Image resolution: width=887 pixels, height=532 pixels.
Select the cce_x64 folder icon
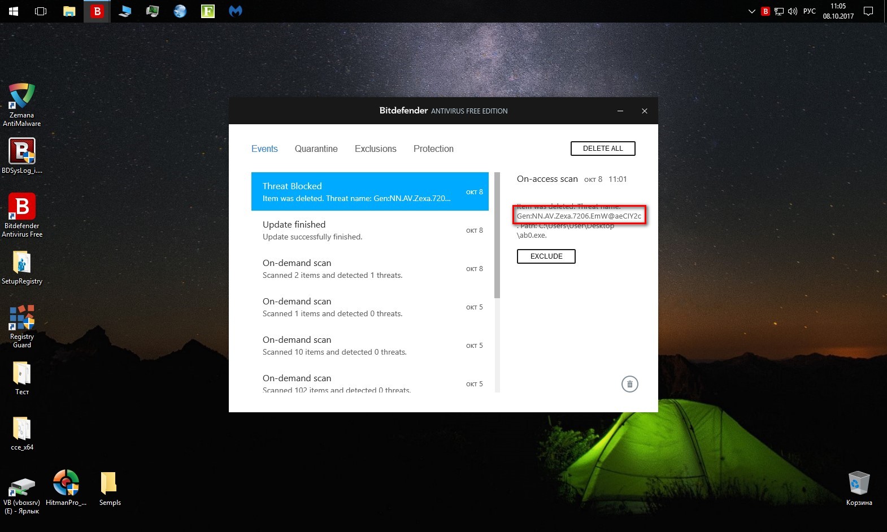tap(22, 434)
